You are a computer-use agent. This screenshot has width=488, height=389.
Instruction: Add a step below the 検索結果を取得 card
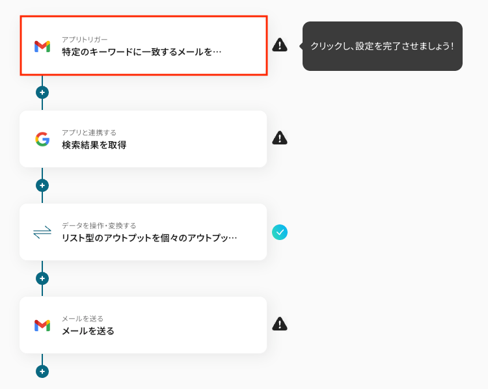tap(42, 185)
